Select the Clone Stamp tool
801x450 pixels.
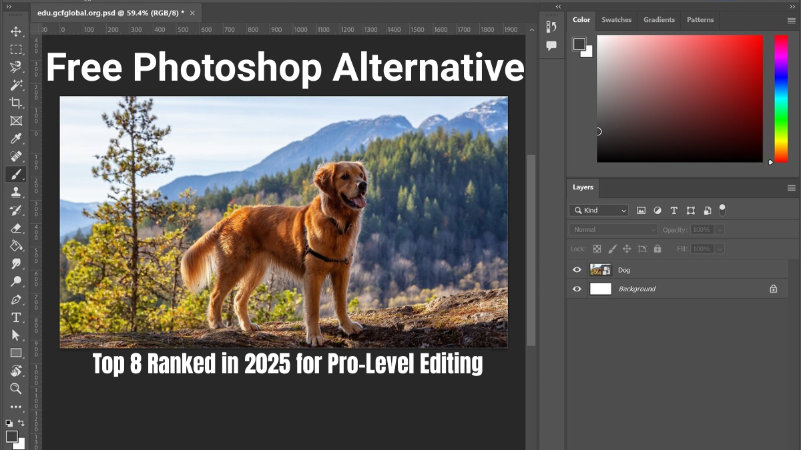click(x=16, y=192)
